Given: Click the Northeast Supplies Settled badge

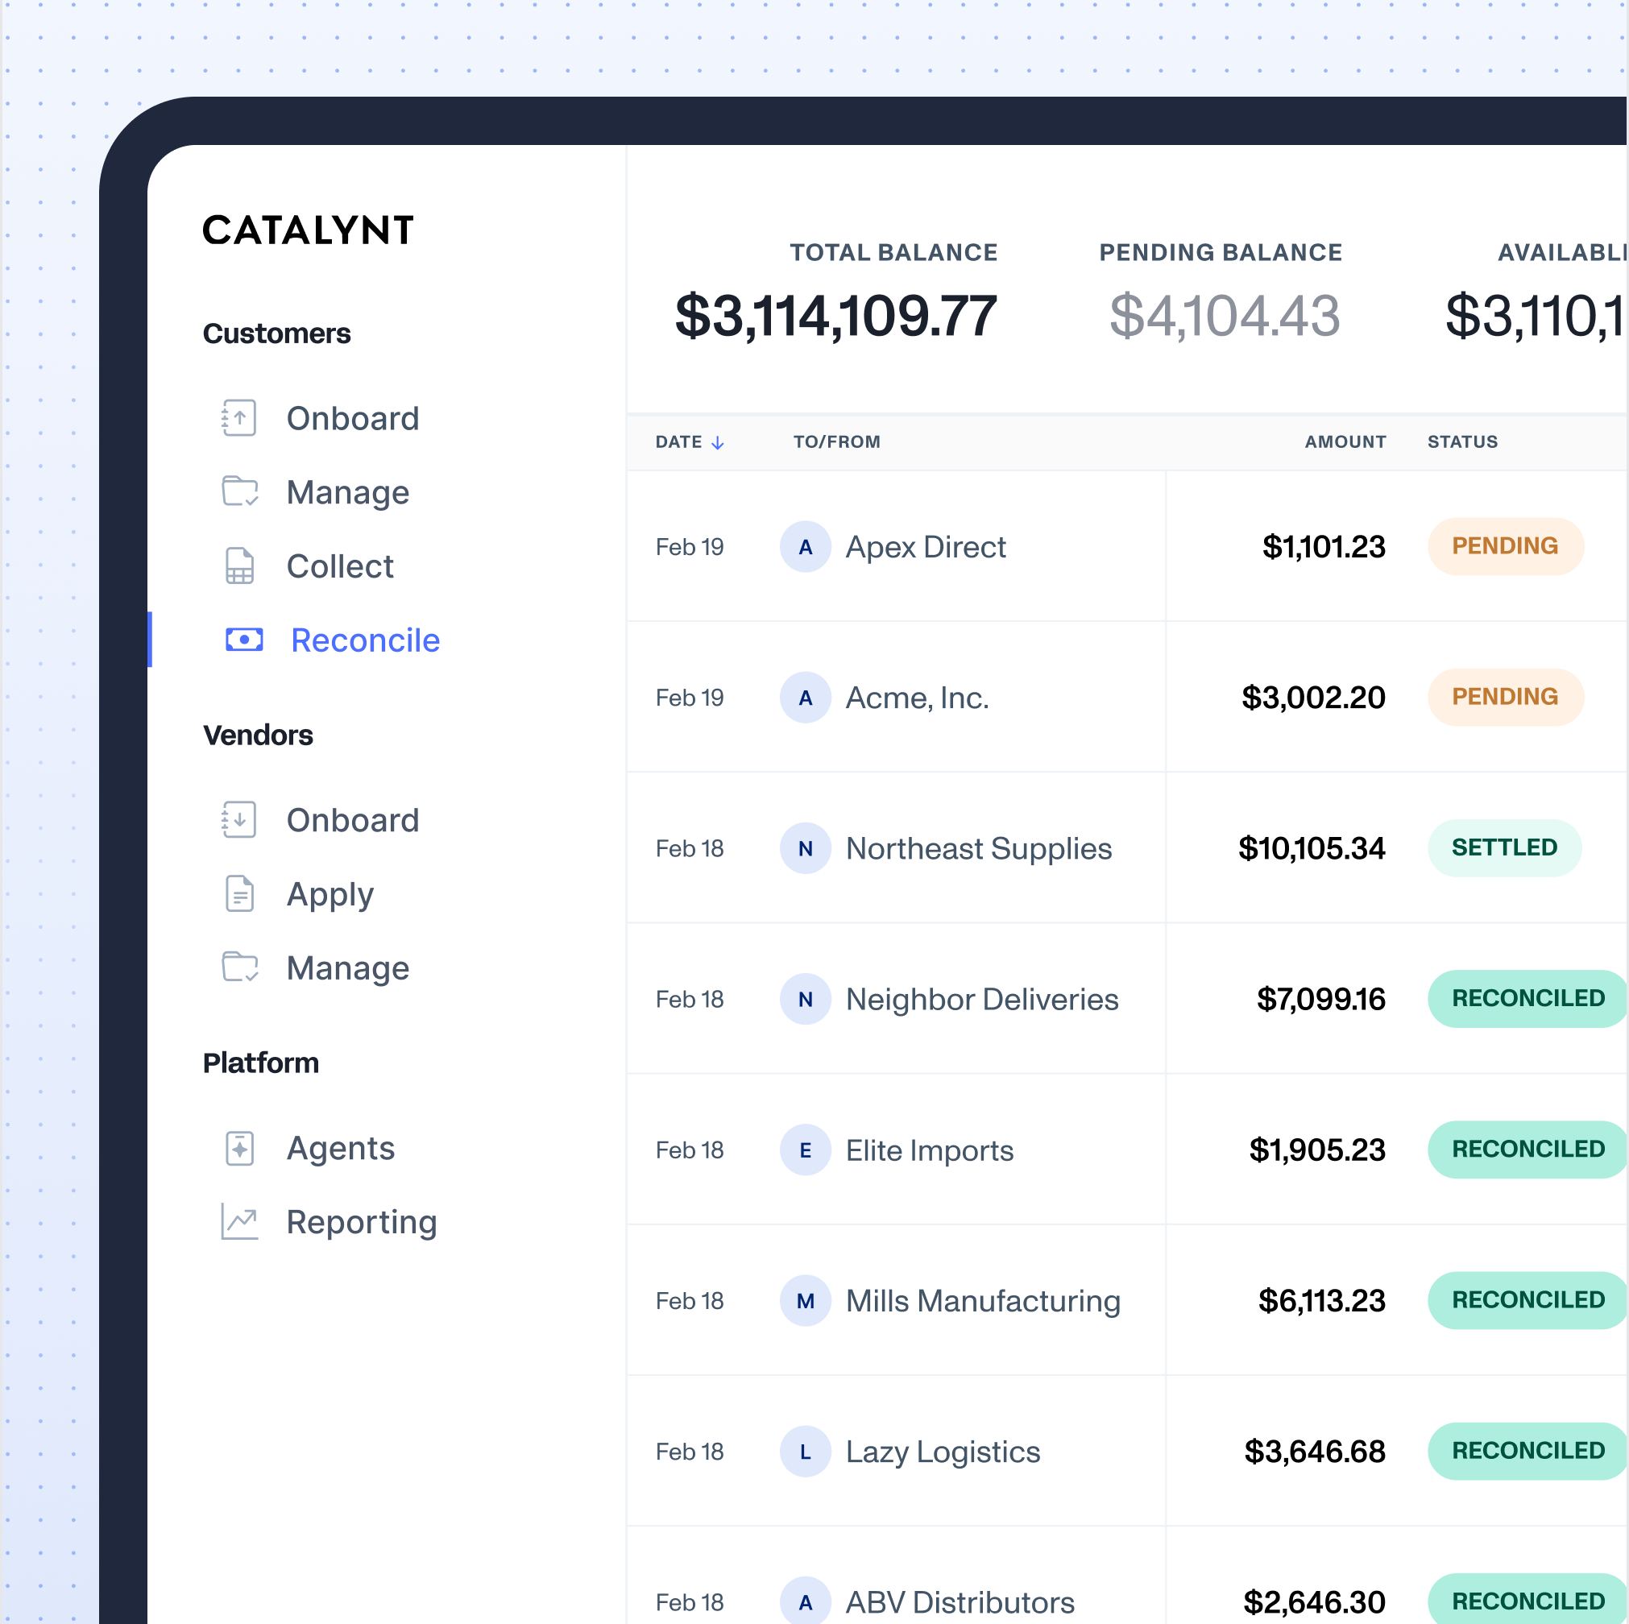Looking at the screenshot, I should pos(1504,848).
